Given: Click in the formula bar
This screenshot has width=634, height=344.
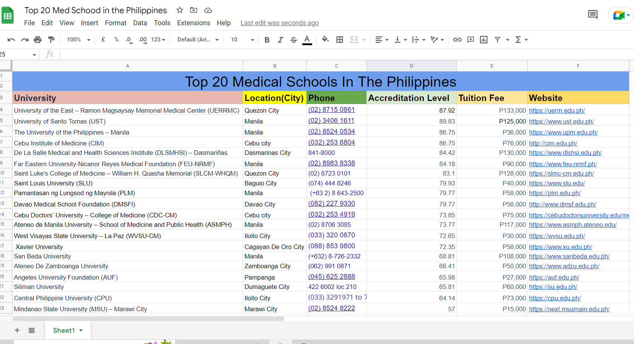Looking at the screenshot, I should point(347,55).
